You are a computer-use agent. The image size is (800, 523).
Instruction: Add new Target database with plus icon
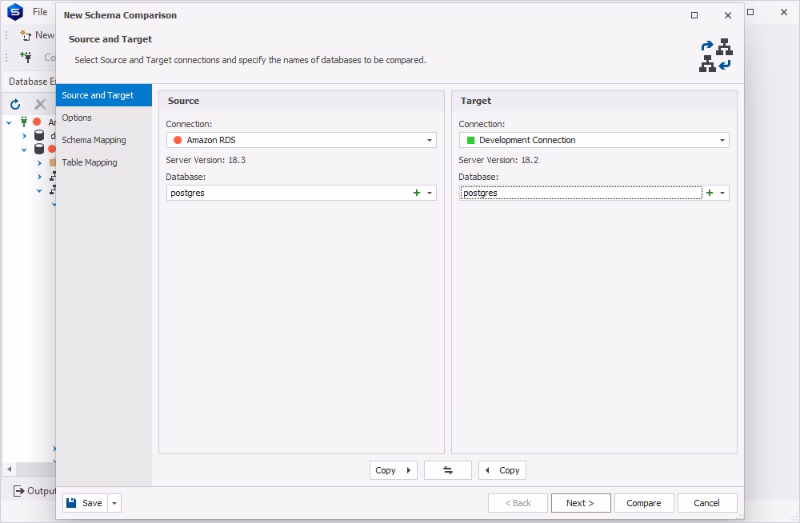710,193
